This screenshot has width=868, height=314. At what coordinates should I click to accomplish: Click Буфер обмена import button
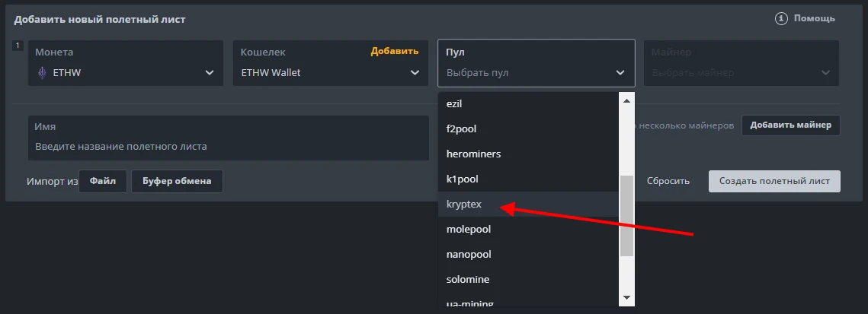pos(177,181)
